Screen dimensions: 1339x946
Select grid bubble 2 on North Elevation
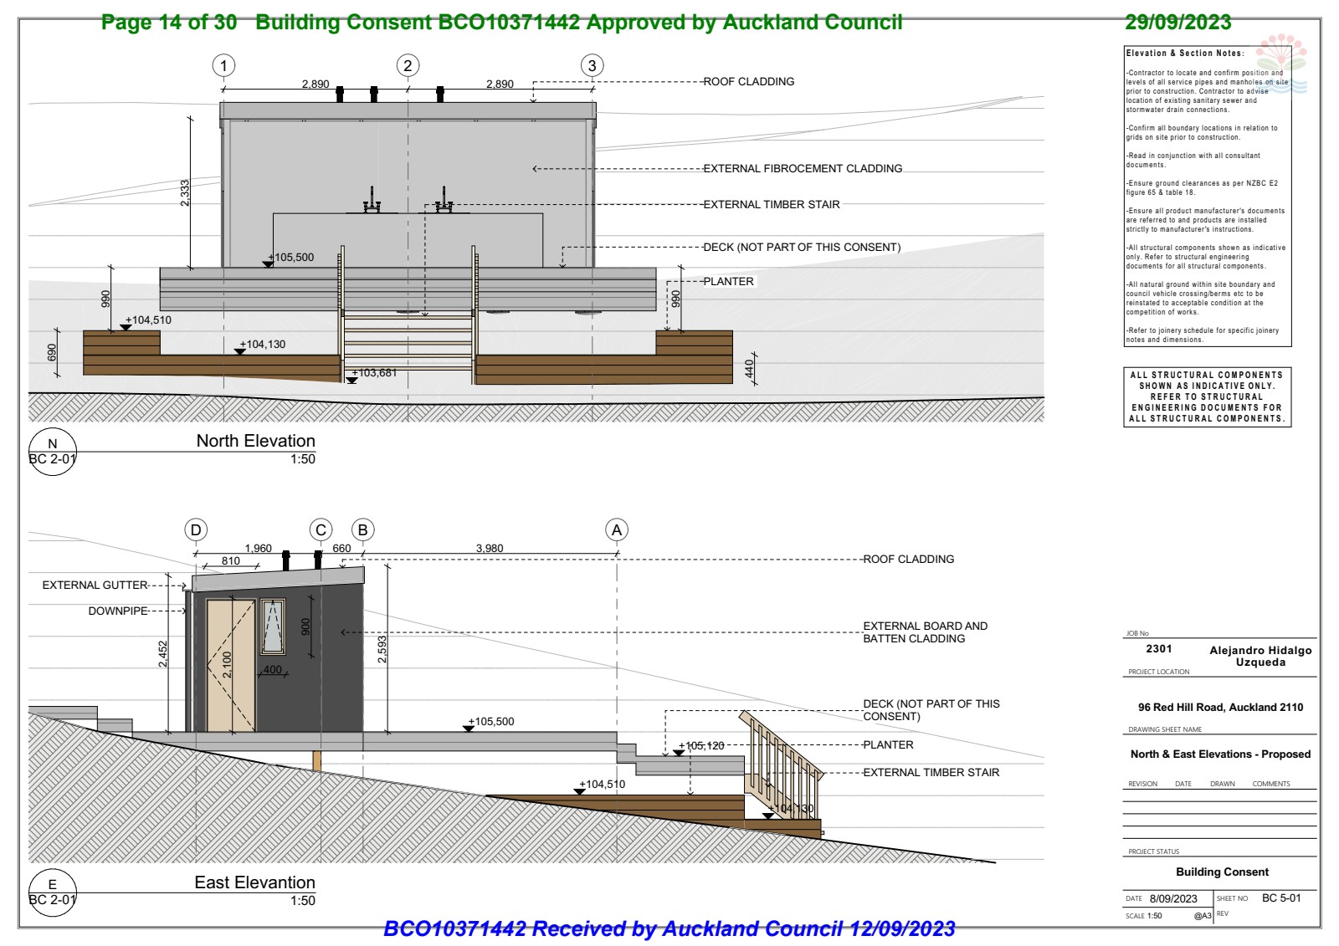click(408, 65)
